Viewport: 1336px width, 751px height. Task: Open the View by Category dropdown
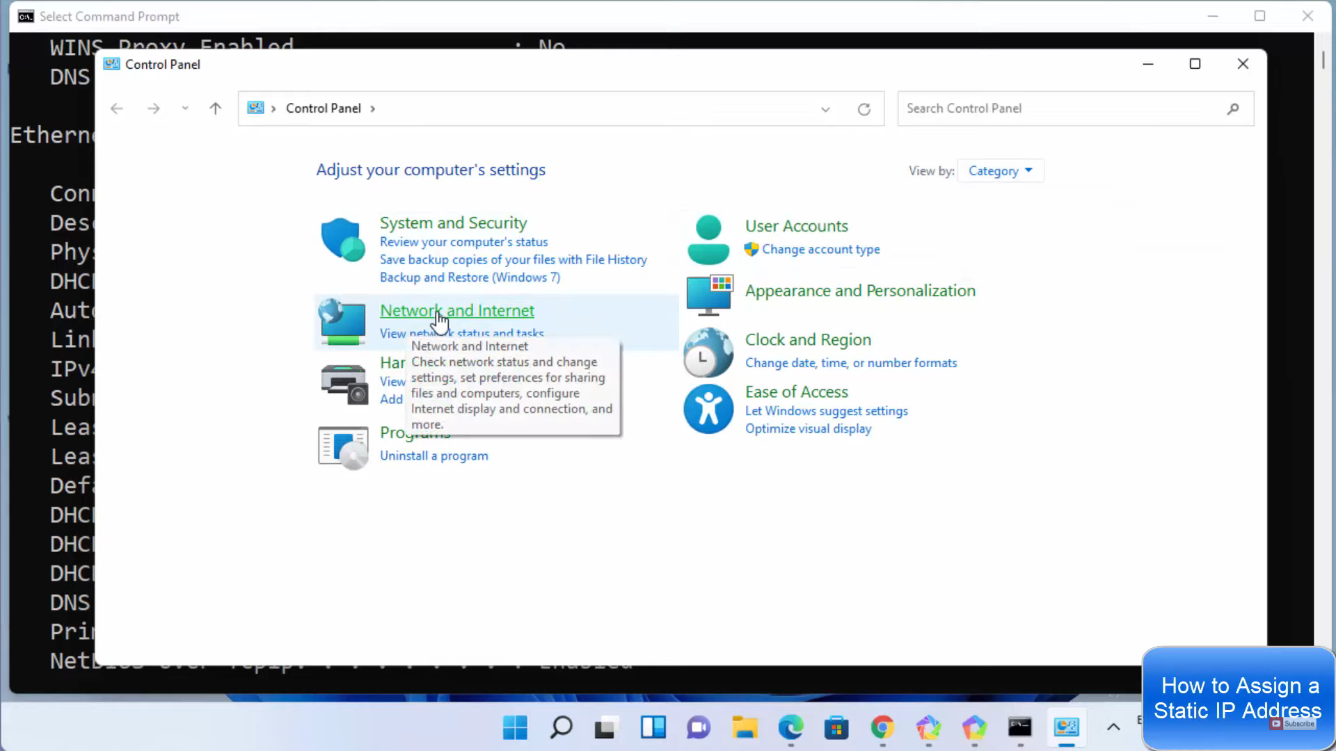[x=1000, y=171]
